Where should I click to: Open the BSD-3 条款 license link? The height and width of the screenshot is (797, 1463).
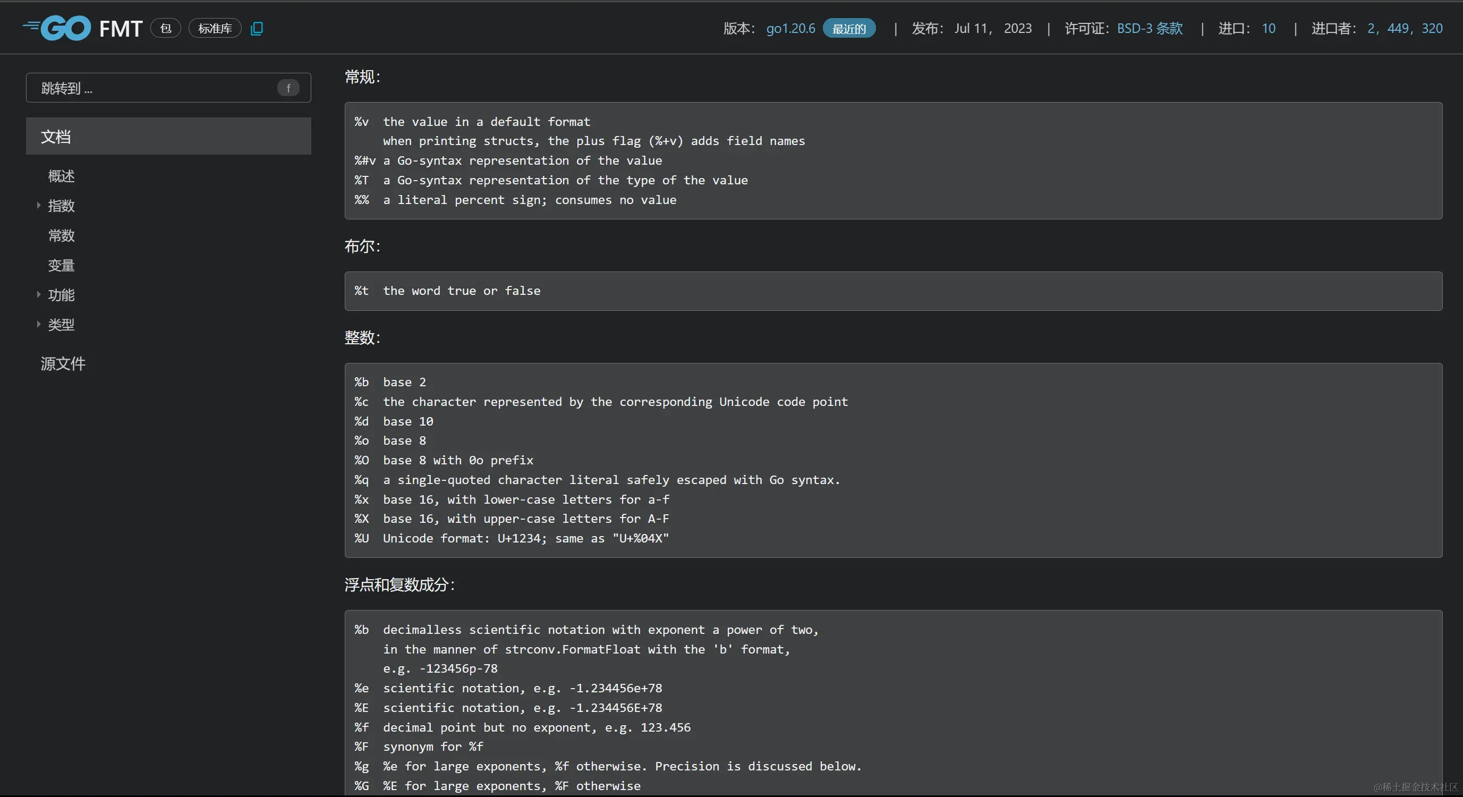[x=1150, y=28]
